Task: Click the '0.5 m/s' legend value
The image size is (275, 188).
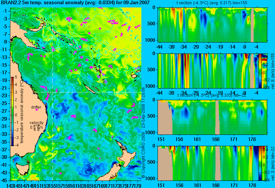Action: pyautogui.click(x=36, y=127)
